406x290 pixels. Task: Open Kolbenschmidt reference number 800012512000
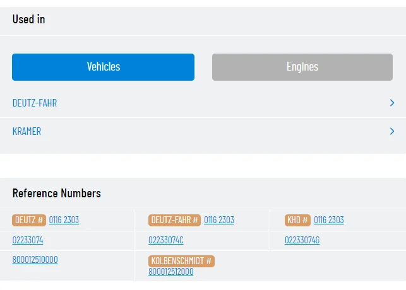(x=171, y=272)
